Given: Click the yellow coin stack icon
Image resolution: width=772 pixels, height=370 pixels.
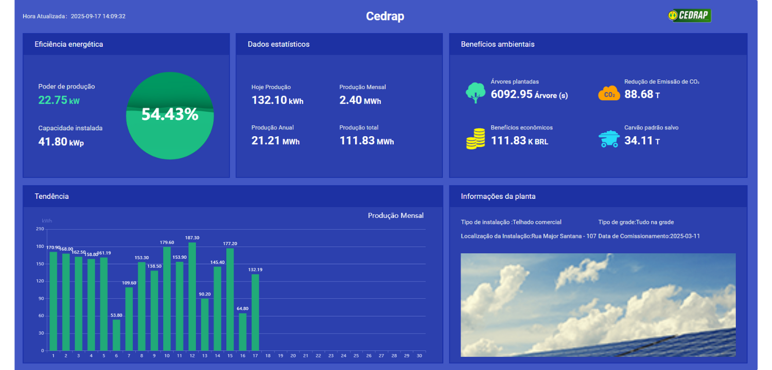Looking at the screenshot, I should tap(476, 139).
